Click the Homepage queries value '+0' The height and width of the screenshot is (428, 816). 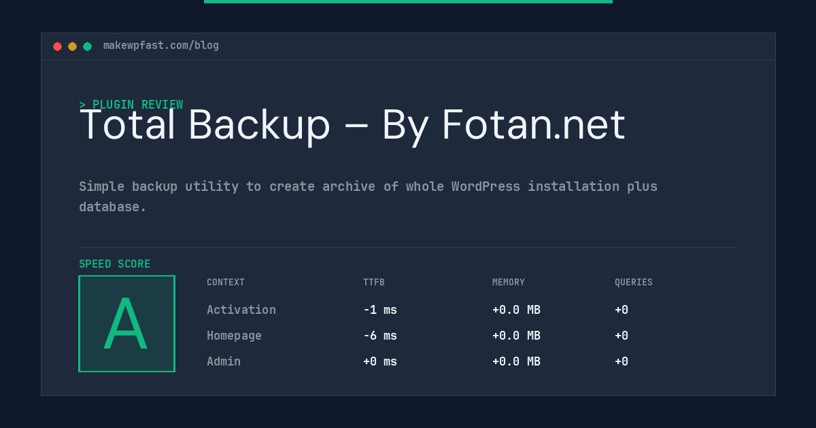(622, 336)
